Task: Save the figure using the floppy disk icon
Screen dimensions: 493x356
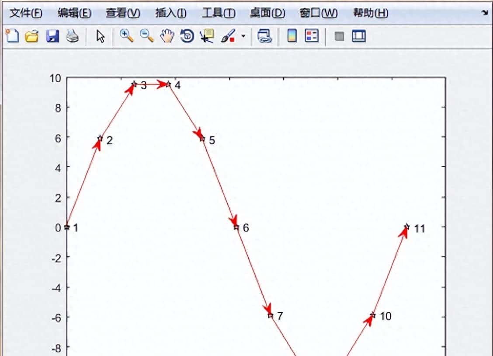Action: [52, 36]
